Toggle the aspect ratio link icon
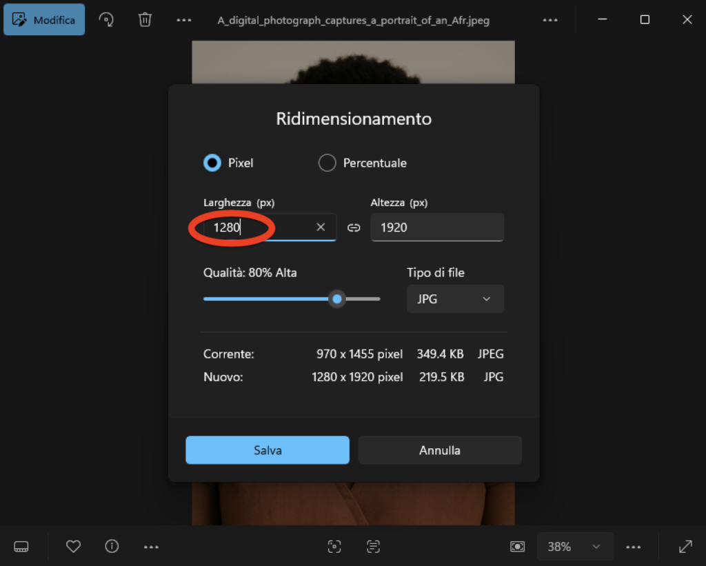This screenshot has width=706, height=566. tap(354, 228)
